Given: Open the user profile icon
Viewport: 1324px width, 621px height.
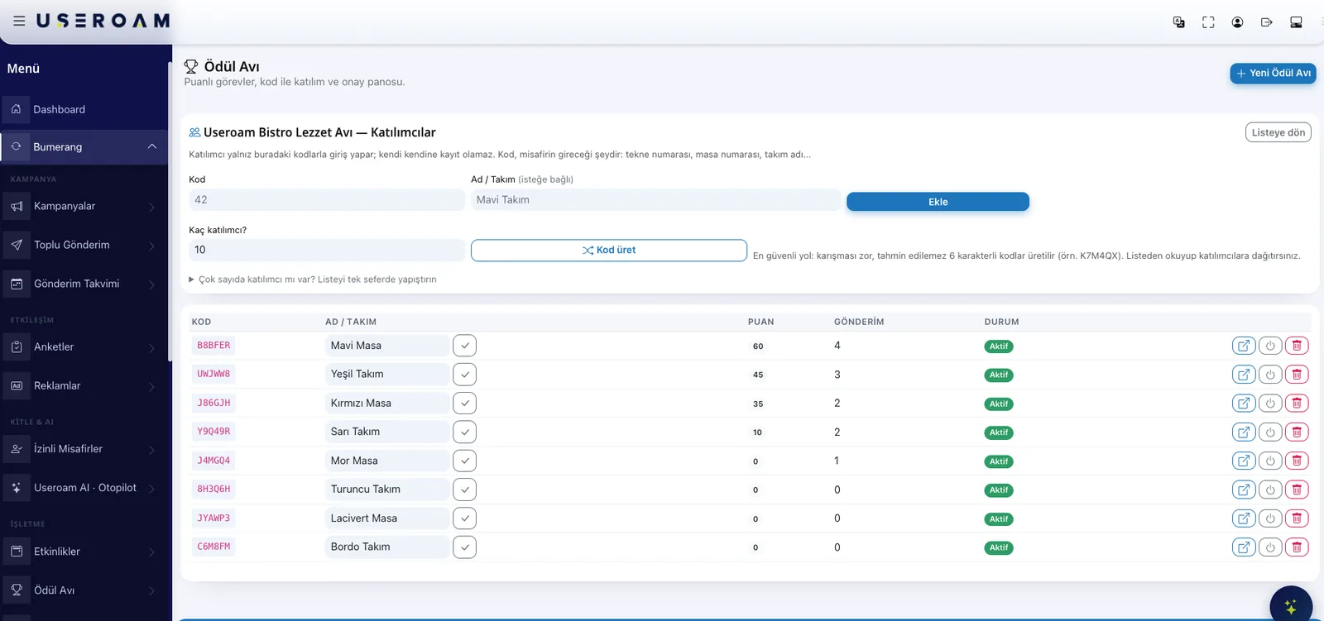Looking at the screenshot, I should point(1237,22).
